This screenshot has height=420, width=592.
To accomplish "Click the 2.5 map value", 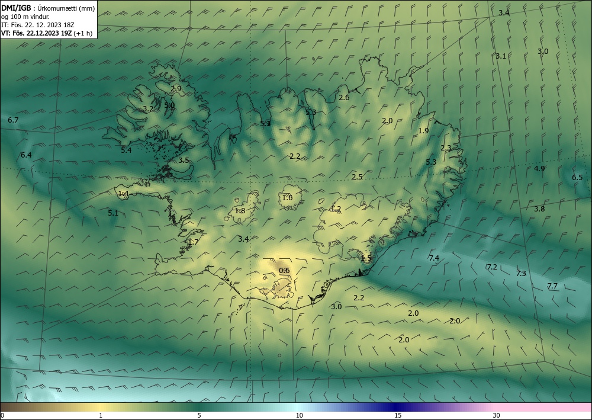I will pos(357,177).
